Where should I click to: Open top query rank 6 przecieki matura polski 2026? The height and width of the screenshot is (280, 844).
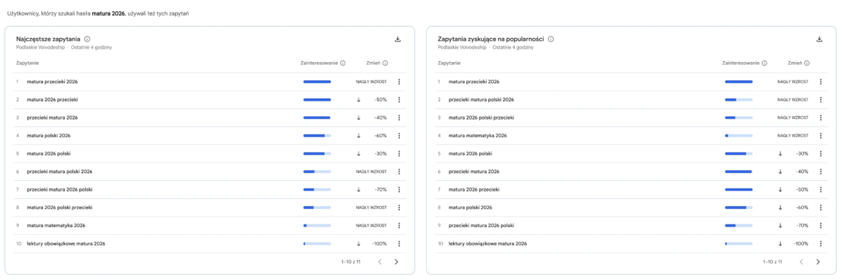pyautogui.click(x=60, y=172)
